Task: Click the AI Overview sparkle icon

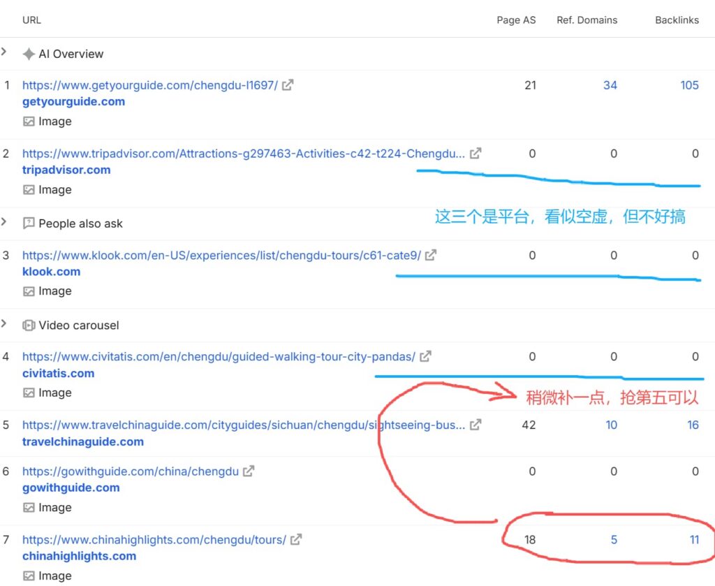Action: pyautogui.click(x=29, y=54)
